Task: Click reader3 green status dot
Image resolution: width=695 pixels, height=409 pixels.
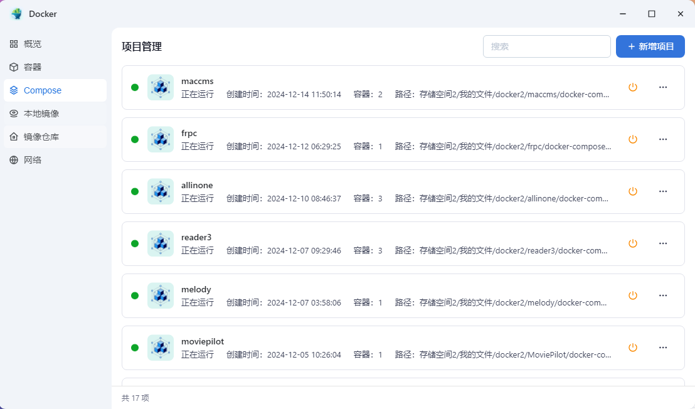Action: 135,243
